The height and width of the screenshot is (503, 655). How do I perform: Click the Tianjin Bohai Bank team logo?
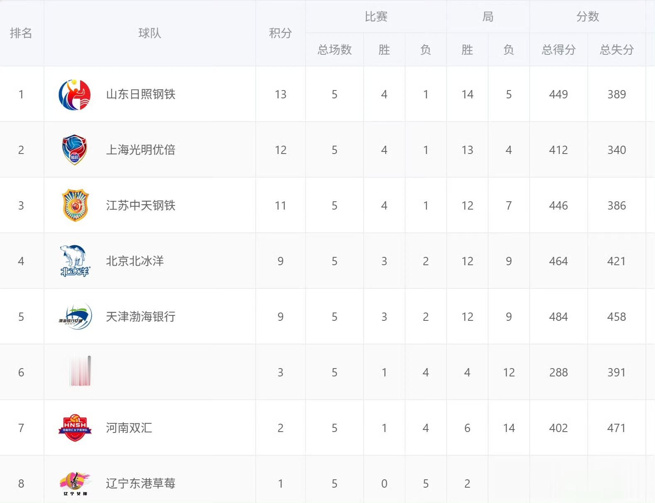coord(75,317)
